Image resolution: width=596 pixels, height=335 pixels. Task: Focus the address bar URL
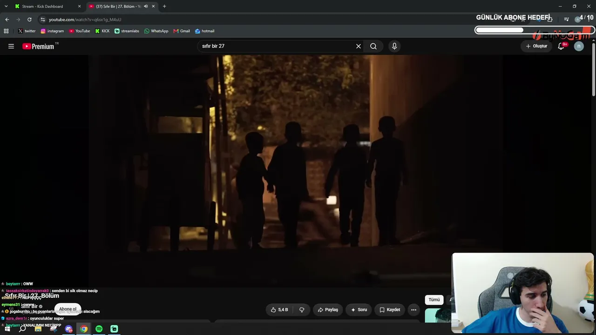pos(85,20)
